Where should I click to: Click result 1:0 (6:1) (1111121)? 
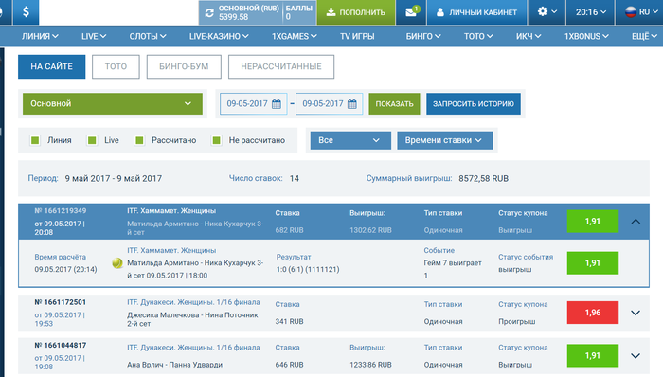pyautogui.click(x=308, y=269)
